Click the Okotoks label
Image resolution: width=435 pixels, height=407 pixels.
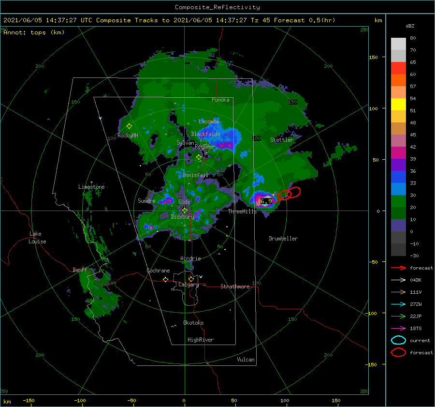(193, 323)
